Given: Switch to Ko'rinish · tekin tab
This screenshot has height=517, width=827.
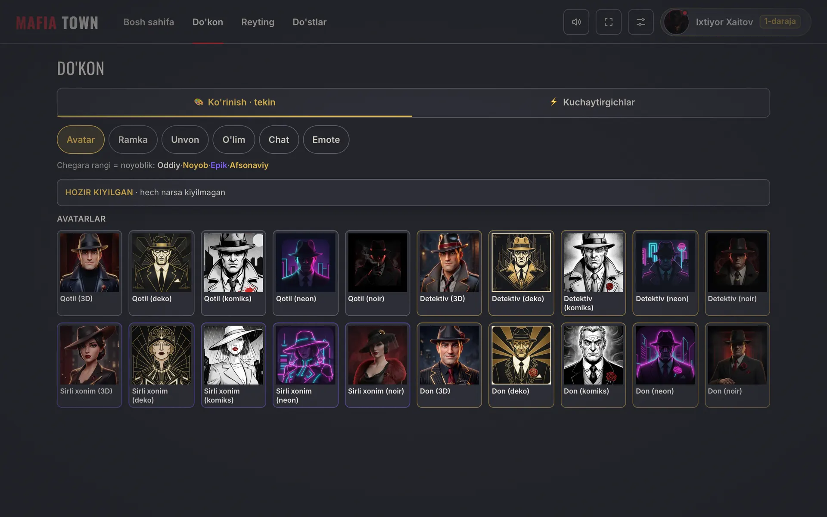Looking at the screenshot, I should (x=235, y=103).
